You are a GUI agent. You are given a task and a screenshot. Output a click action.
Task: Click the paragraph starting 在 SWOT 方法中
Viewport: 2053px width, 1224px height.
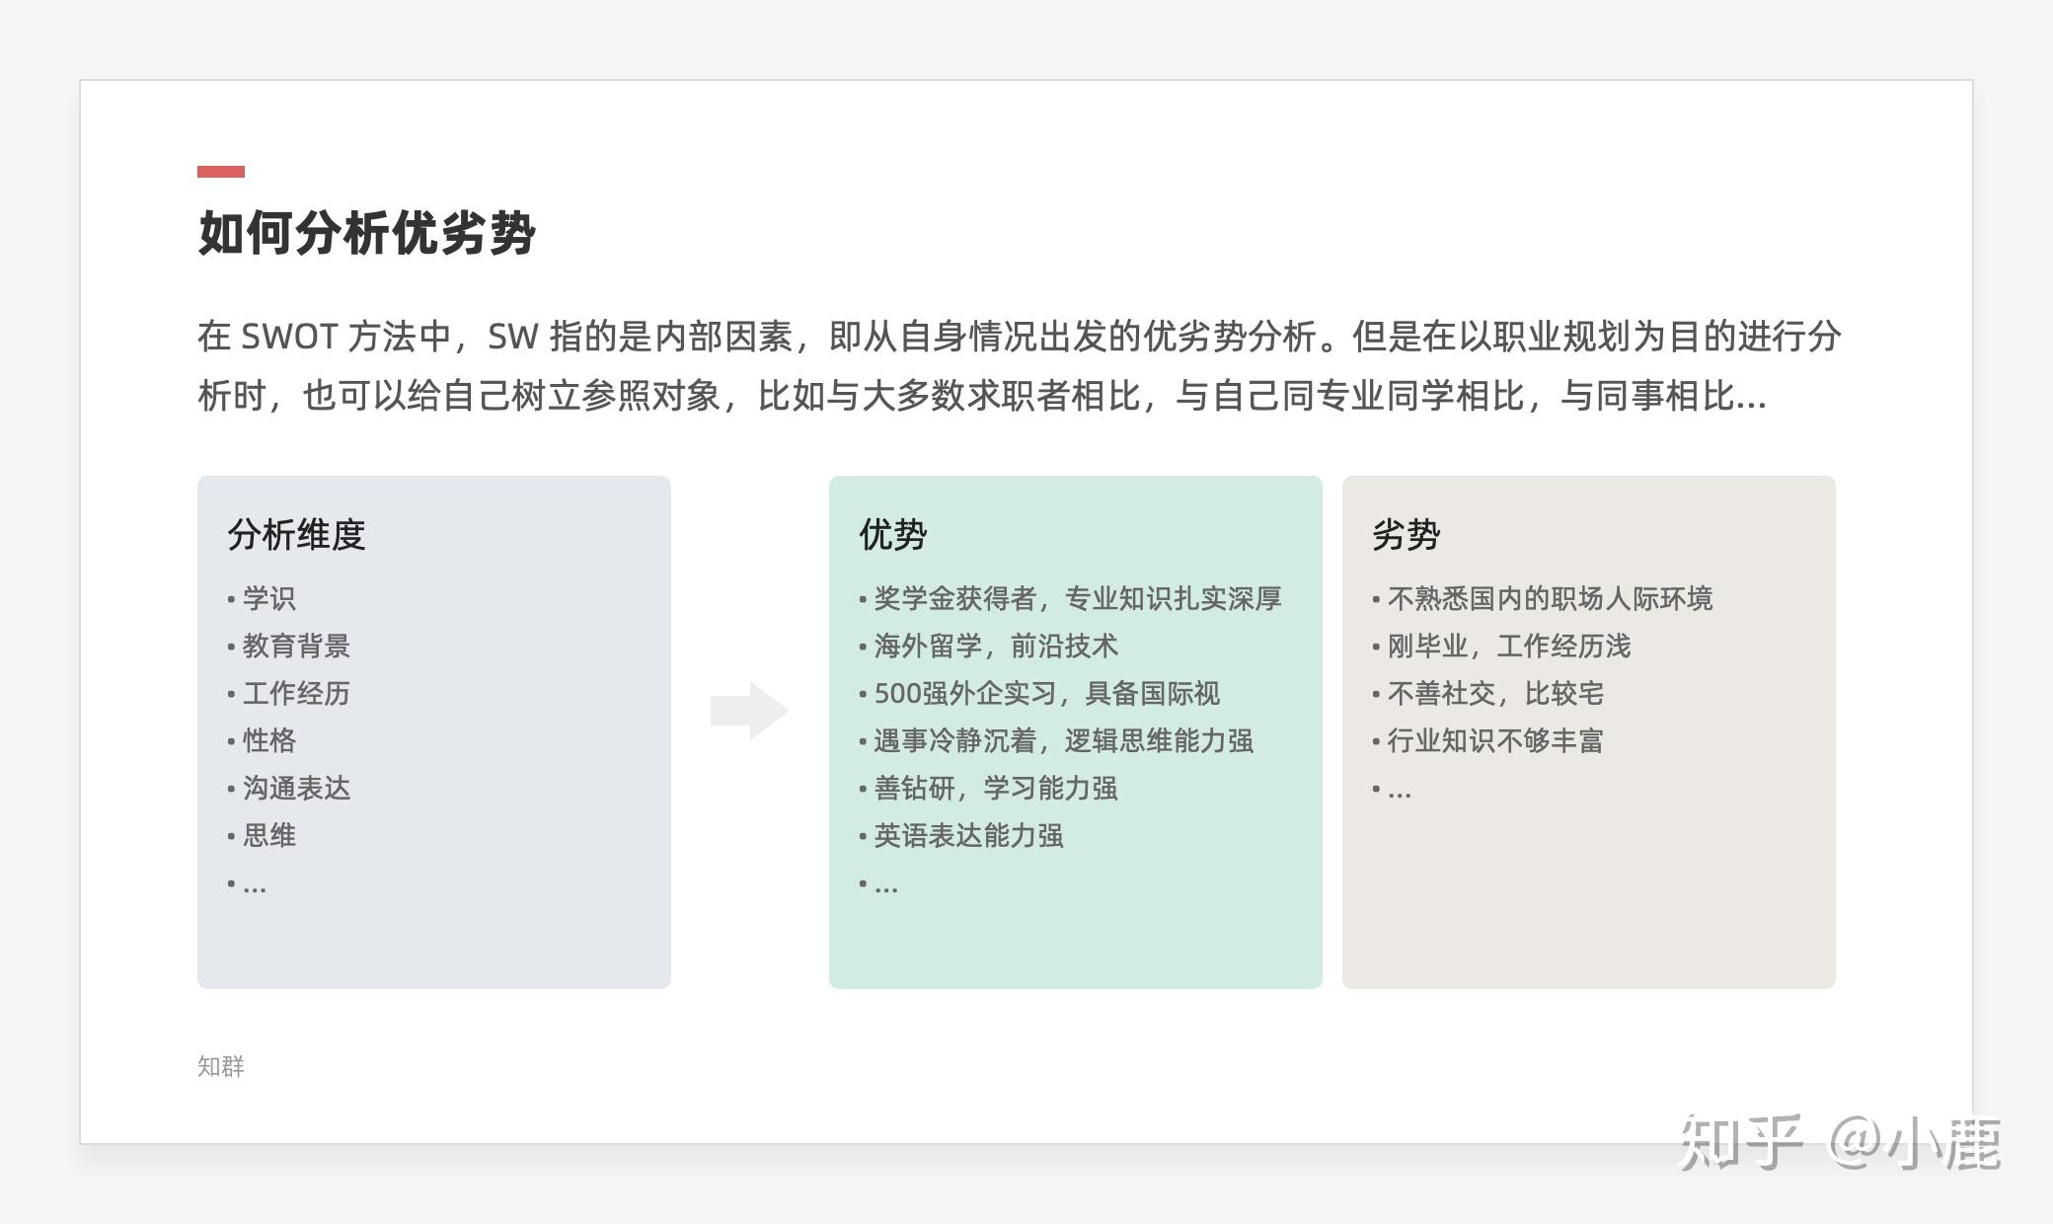[1020, 366]
